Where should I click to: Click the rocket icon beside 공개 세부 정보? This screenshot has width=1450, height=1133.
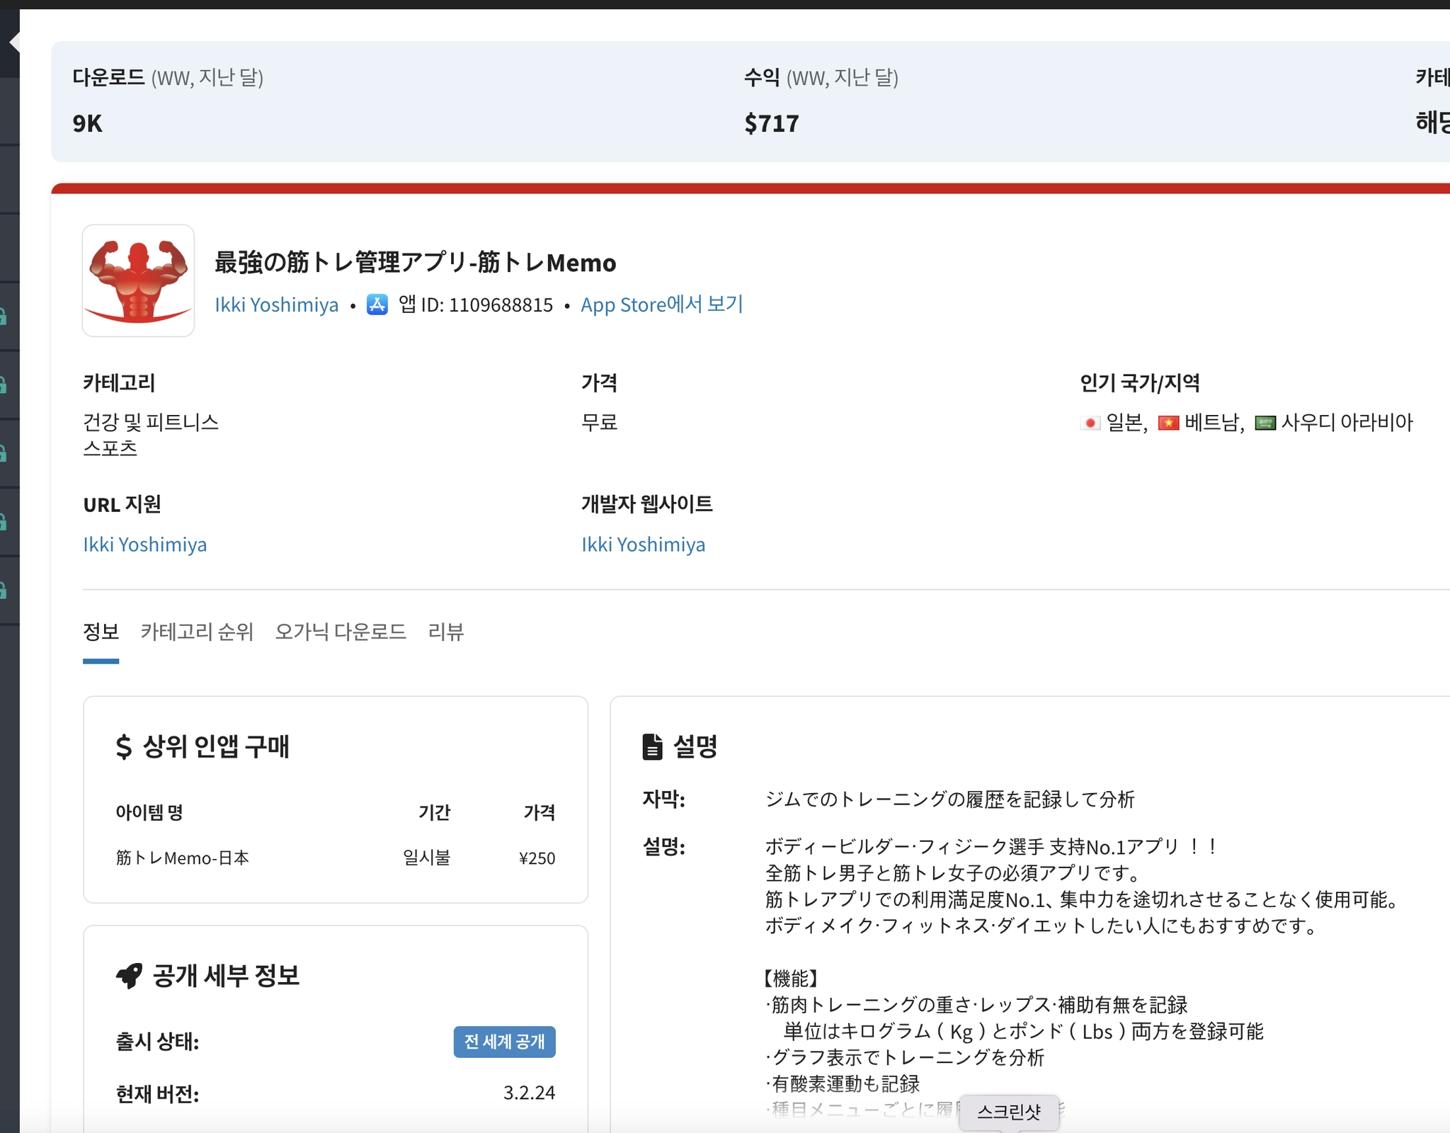130,976
